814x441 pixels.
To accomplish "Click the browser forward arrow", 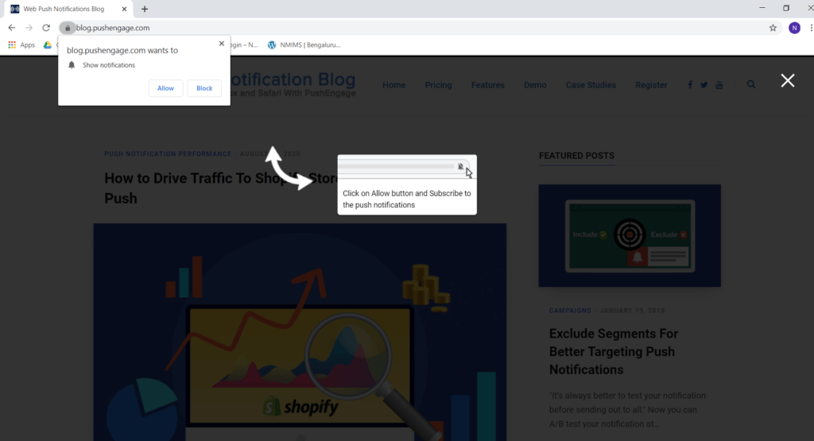I will (x=29, y=28).
